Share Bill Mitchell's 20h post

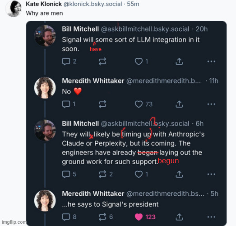(x=179, y=61)
